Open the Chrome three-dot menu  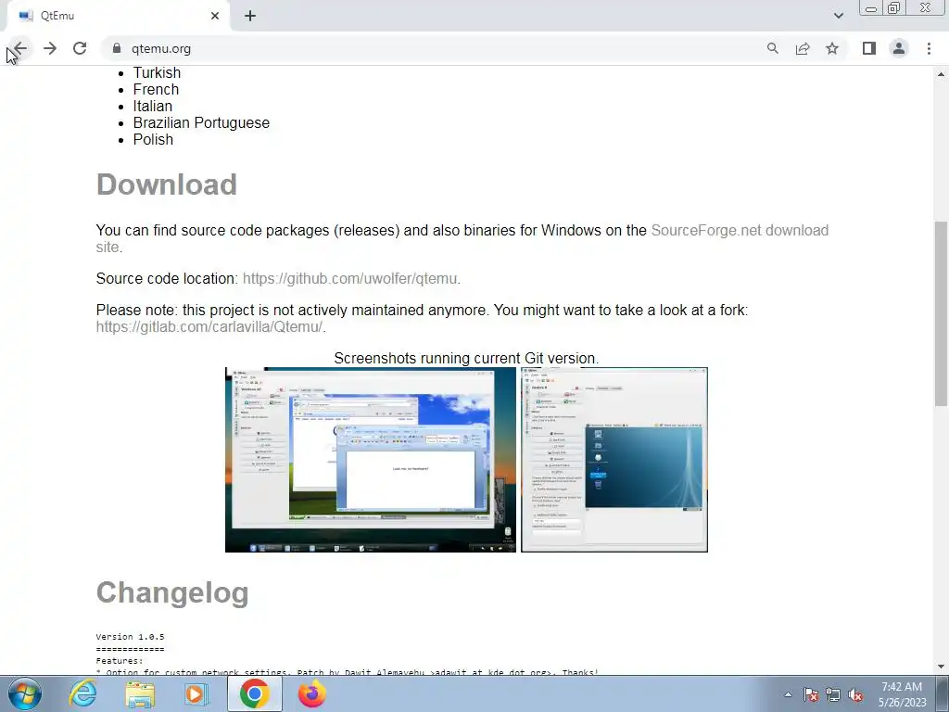tap(929, 48)
